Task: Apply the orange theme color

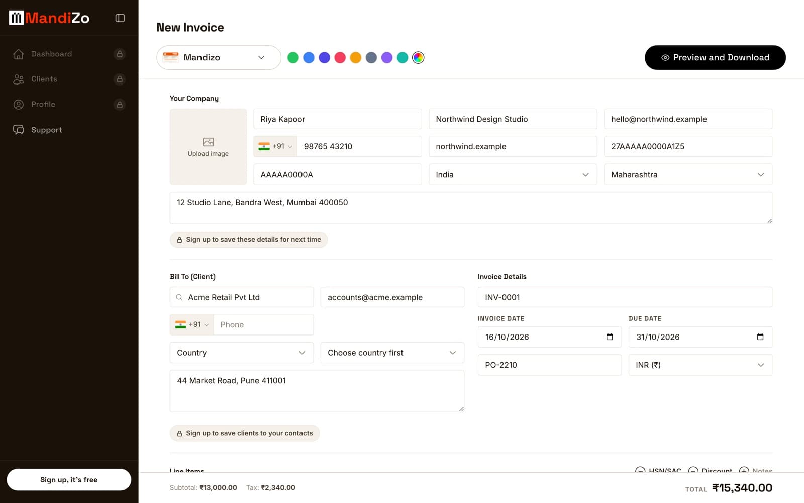Action: click(x=356, y=58)
